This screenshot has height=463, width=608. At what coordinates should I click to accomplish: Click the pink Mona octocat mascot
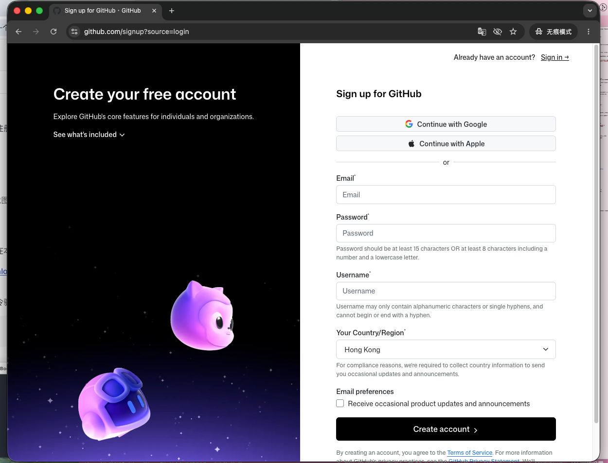[x=202, y=316]
